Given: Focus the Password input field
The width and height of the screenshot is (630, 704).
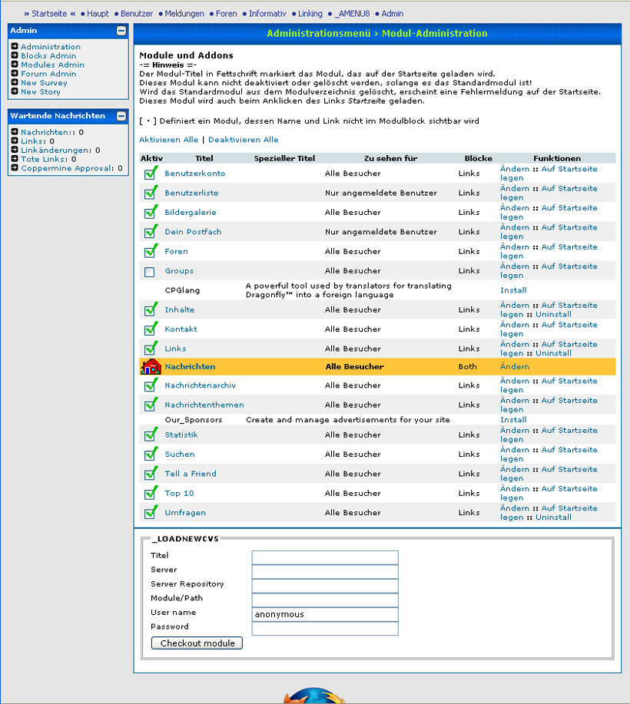Looking at the screenshot, I should 325,629.
